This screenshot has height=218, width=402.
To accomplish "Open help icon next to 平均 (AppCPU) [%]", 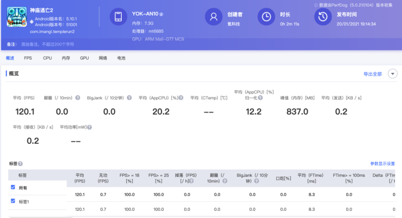I will coord(181,98).
